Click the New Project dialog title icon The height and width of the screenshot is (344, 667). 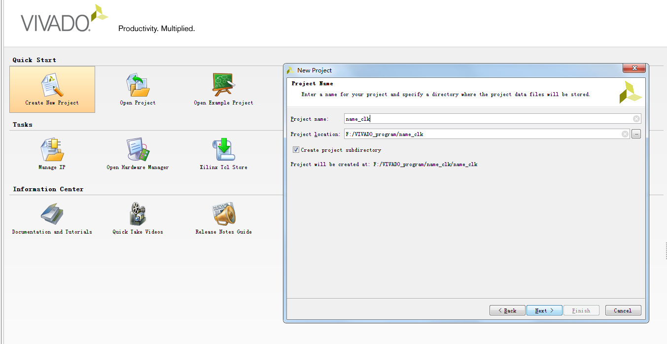tap(290, 70)
